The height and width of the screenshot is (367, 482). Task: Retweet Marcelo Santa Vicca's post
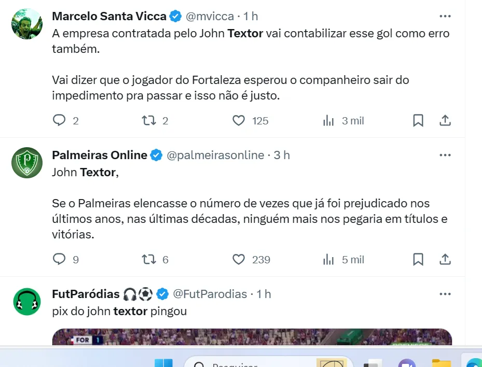coord(149,121)
